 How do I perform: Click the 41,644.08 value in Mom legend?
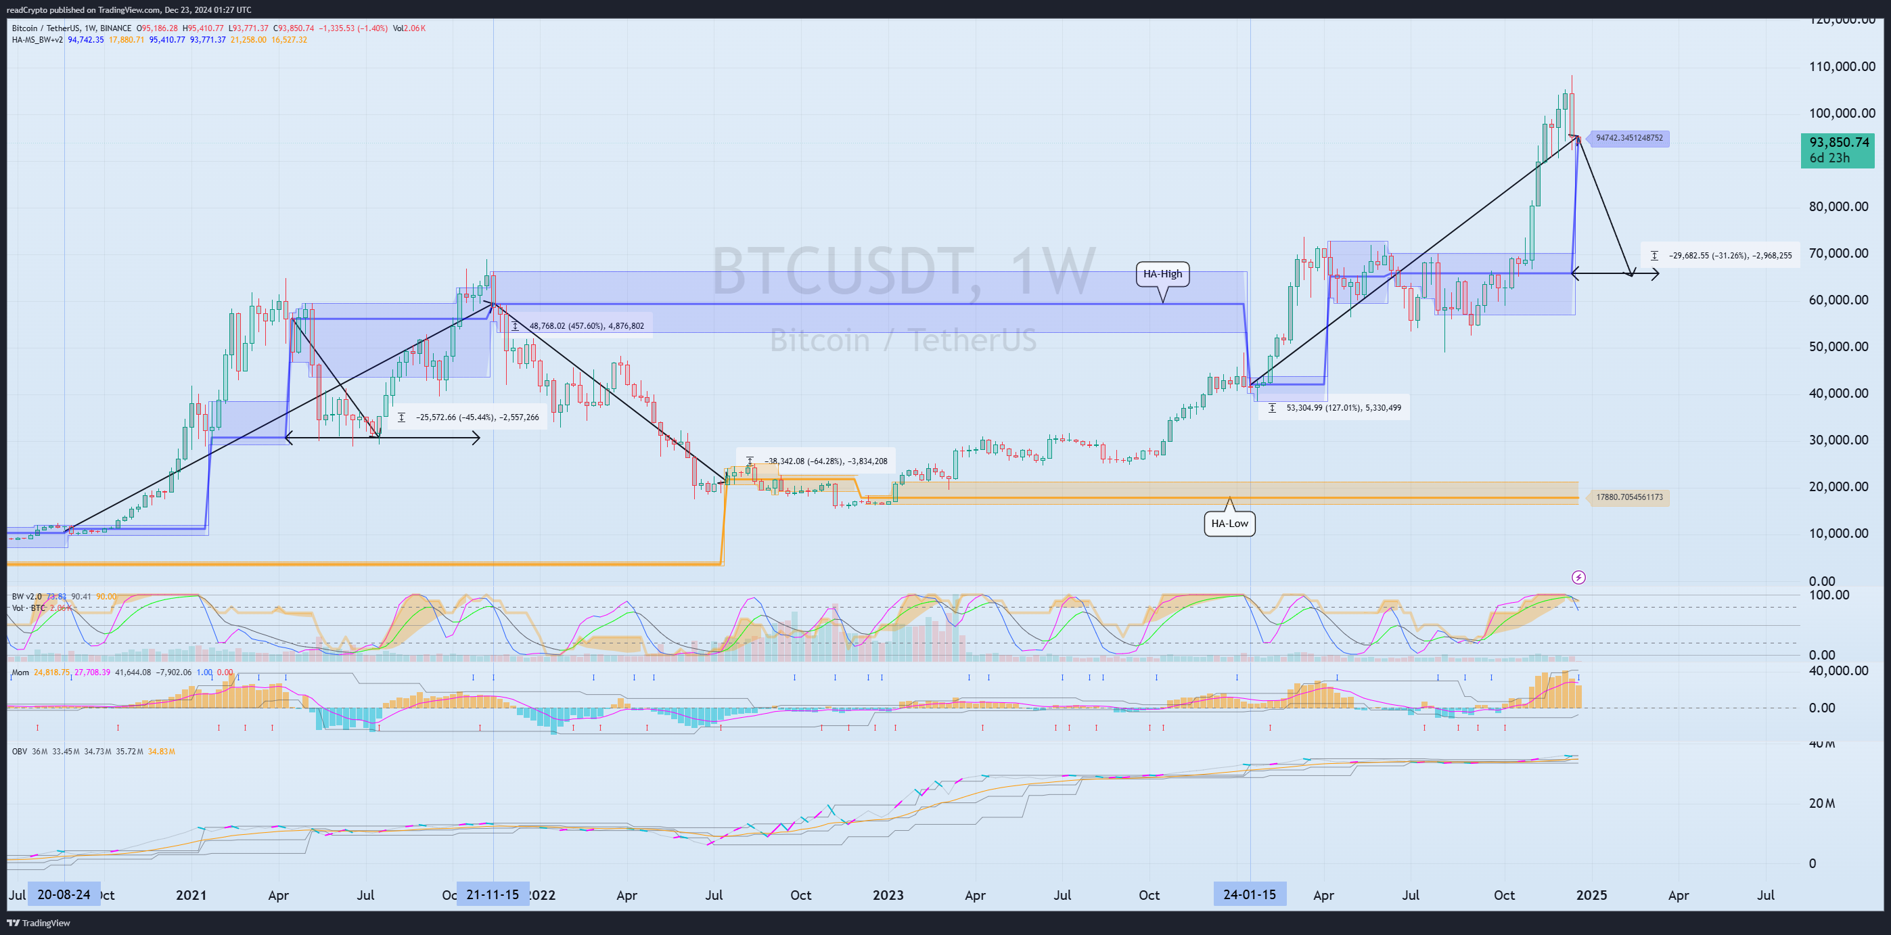[133, 672]
